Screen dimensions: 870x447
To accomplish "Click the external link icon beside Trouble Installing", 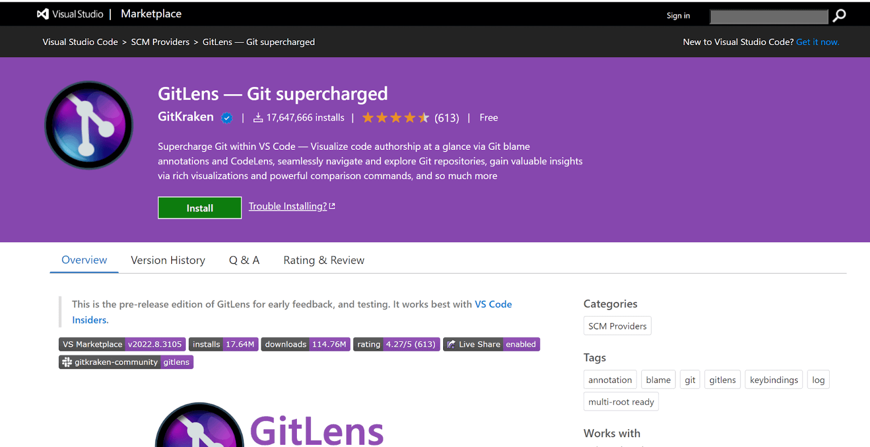I will click(332, 206).
